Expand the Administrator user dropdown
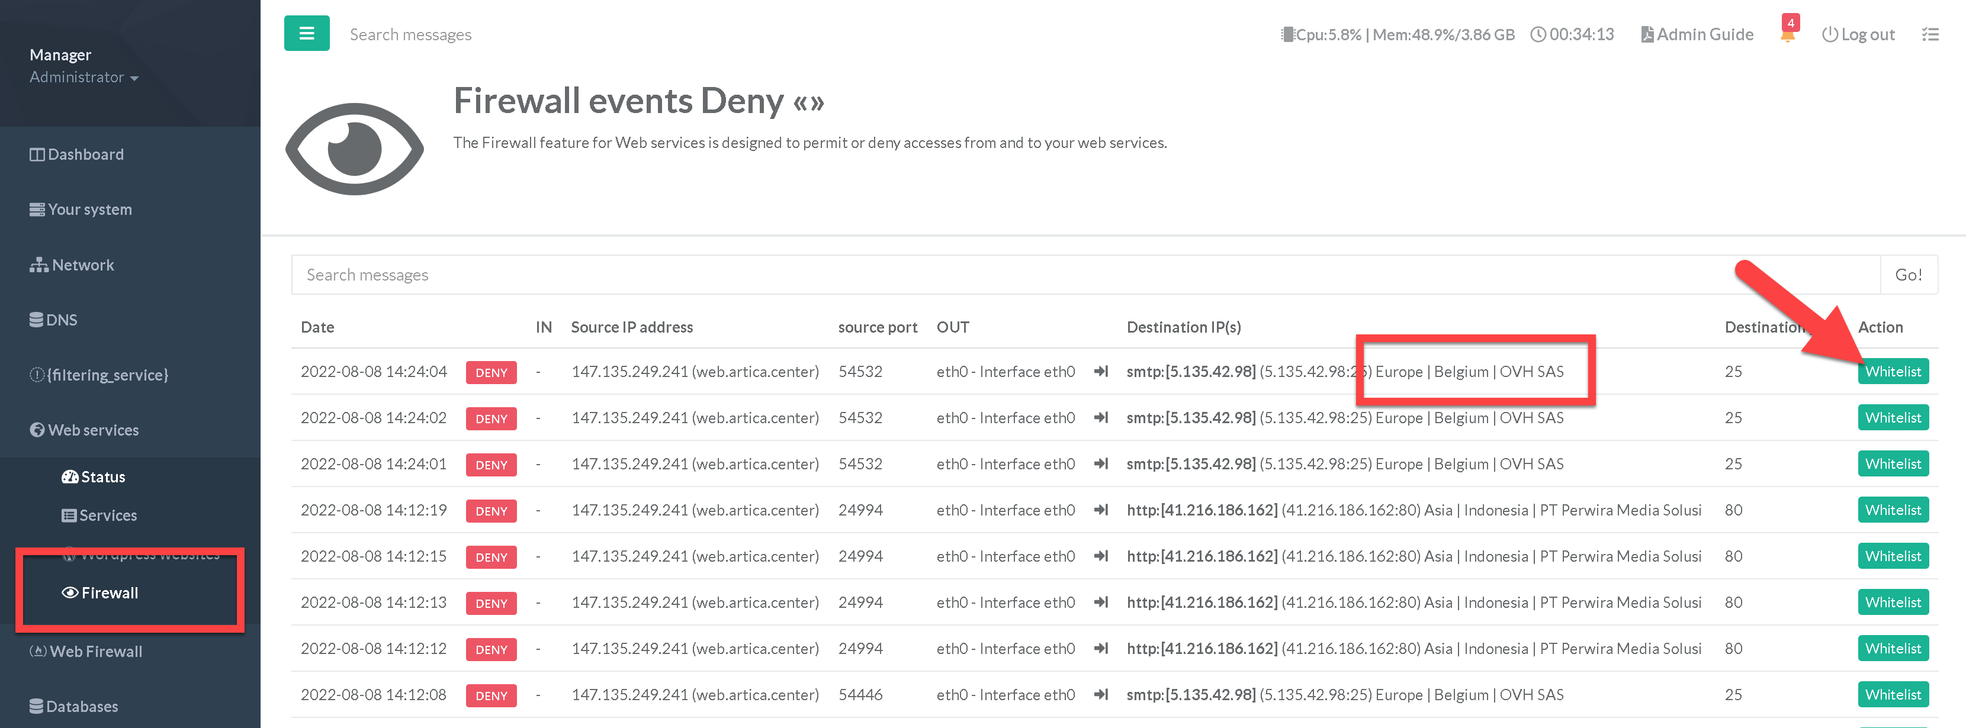Screen dimensions: 1966x728 click(x=84, y=77)
